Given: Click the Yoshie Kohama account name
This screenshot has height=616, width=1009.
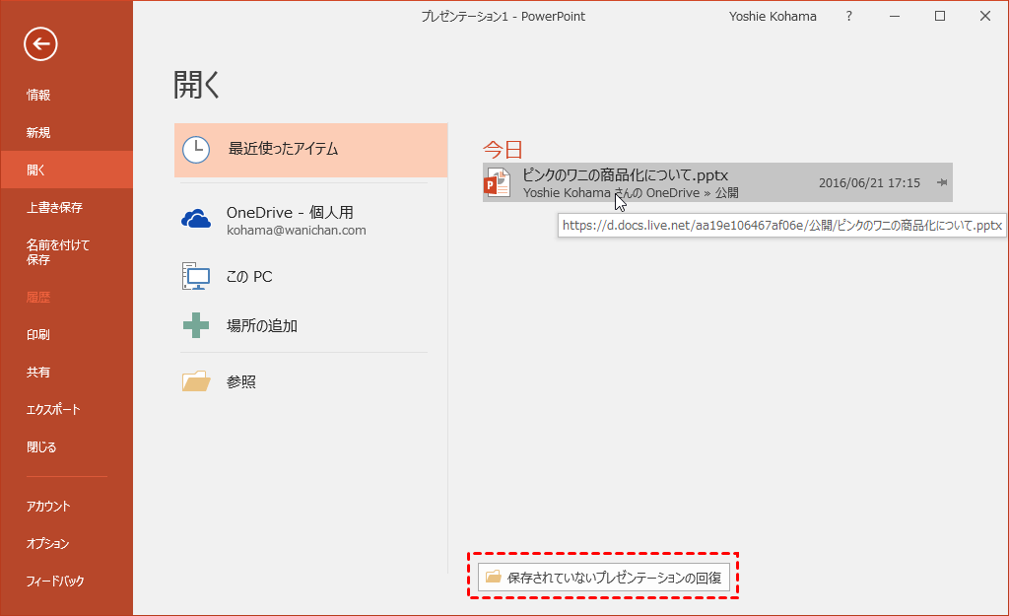Looking at the screenshot, I should click(x=772, y=17).
